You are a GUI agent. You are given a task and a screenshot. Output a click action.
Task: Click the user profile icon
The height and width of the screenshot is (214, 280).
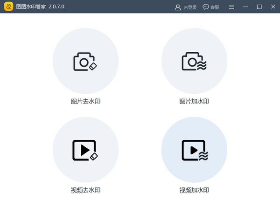(177, 7)
